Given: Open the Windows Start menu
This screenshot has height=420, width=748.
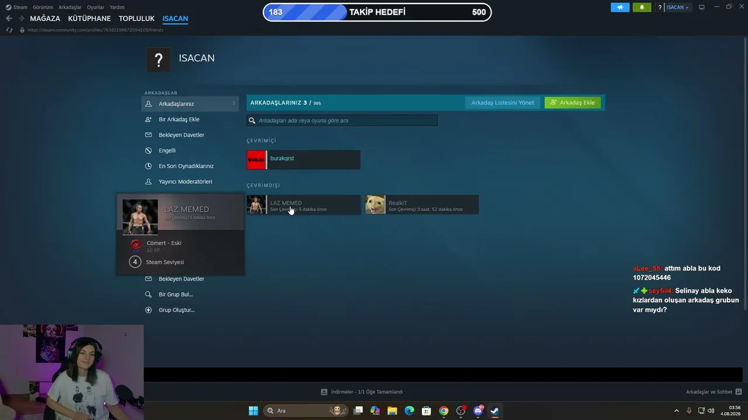Looking at the screenshot, I should pyautogui.click(x=253, y=411).
